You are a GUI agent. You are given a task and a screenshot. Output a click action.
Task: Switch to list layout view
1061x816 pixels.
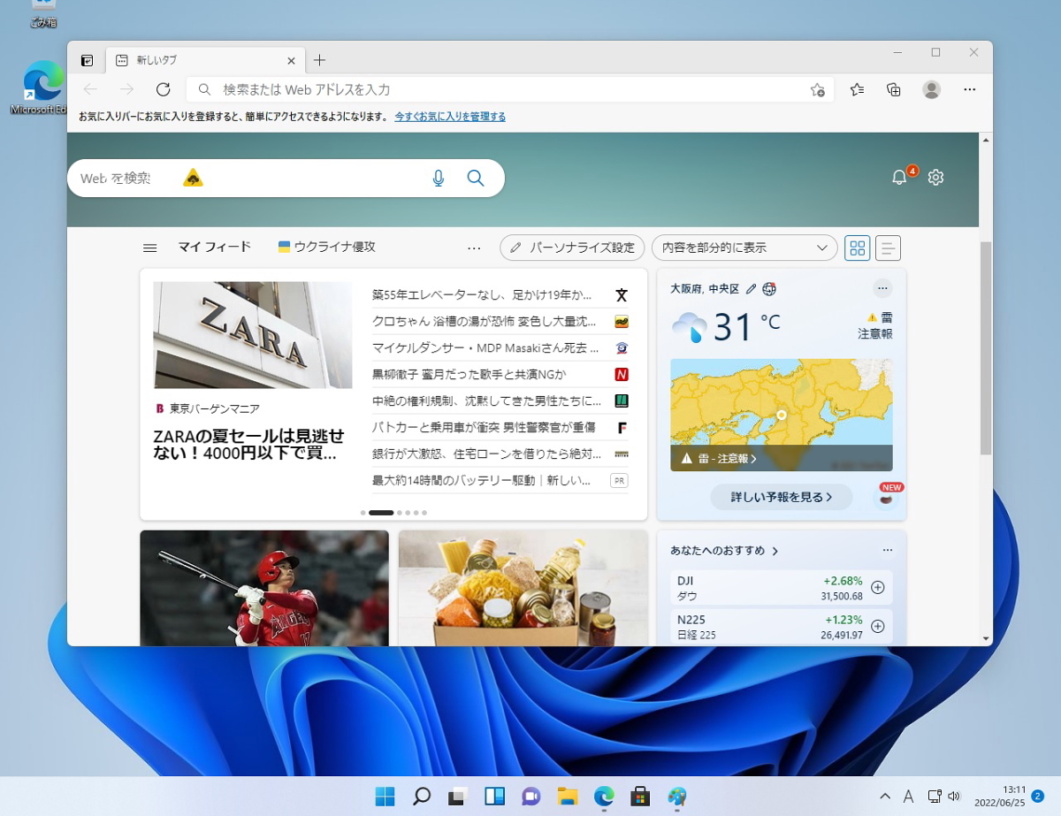click(888, 248)
